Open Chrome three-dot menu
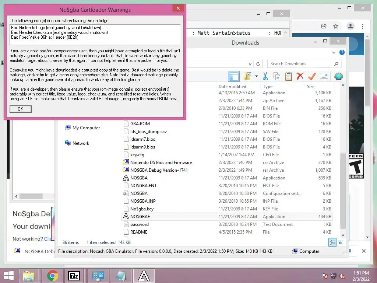377x283 pixels. (362, 26)
